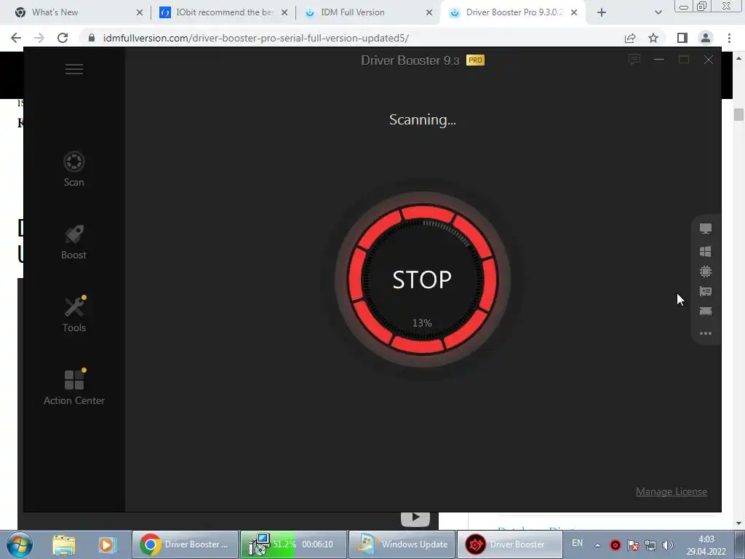This screenshot has width=745, height=559.
Task: Show memory module info in side panel
Action: tap(706, 312)
